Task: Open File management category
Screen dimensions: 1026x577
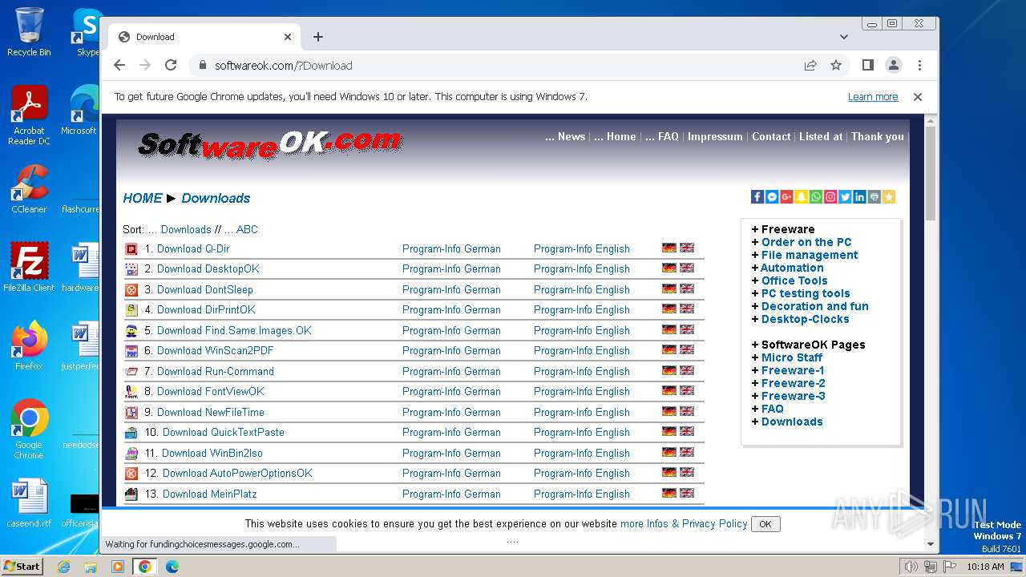Action: 810,255
